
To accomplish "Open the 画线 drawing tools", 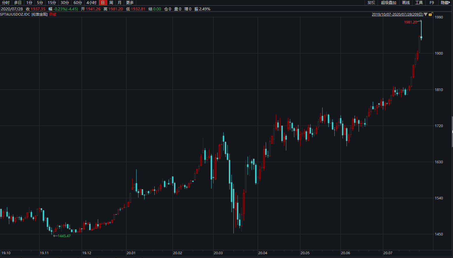I will 406,3.
